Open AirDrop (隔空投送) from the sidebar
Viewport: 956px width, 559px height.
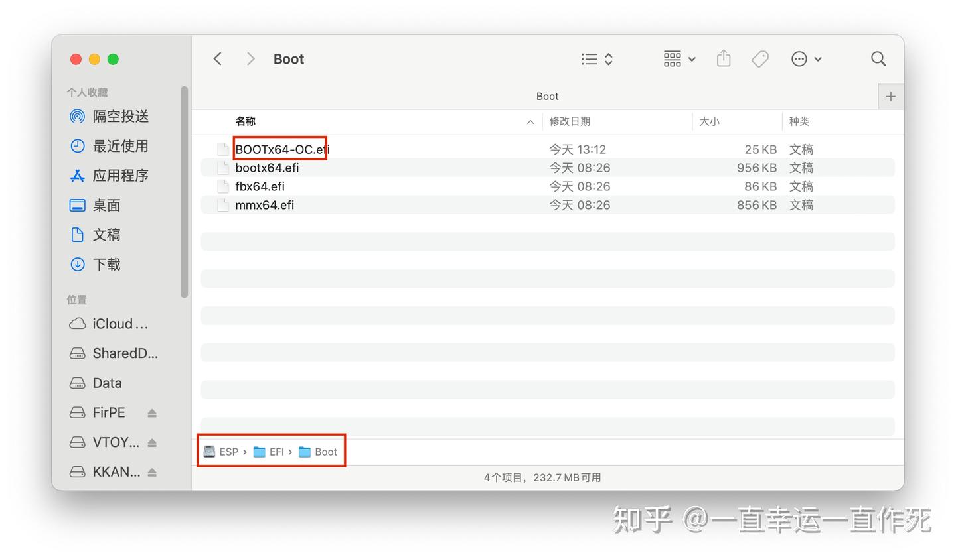[x=121, y=116]
